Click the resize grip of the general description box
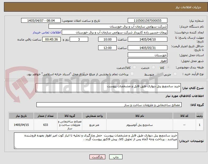Viewport: 208px width, 164px height. 37,91
